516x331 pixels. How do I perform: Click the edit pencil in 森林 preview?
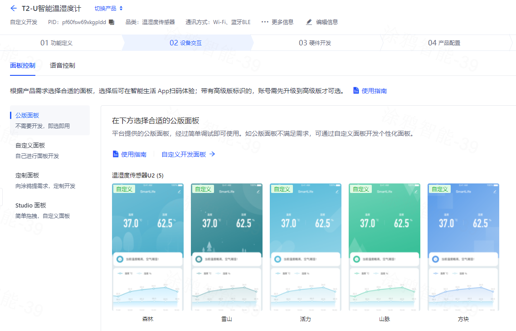(180, 192)
